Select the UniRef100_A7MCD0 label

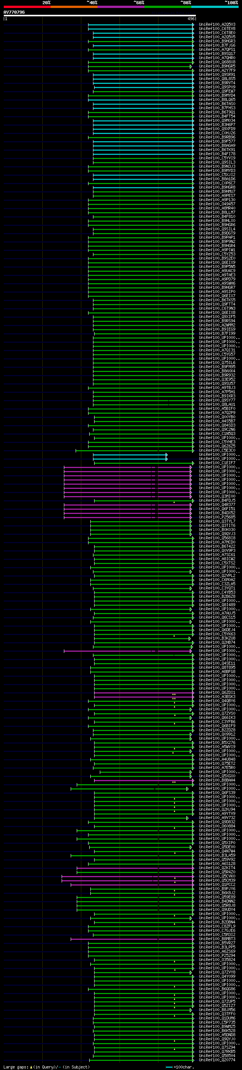click(x=217, y=542)
